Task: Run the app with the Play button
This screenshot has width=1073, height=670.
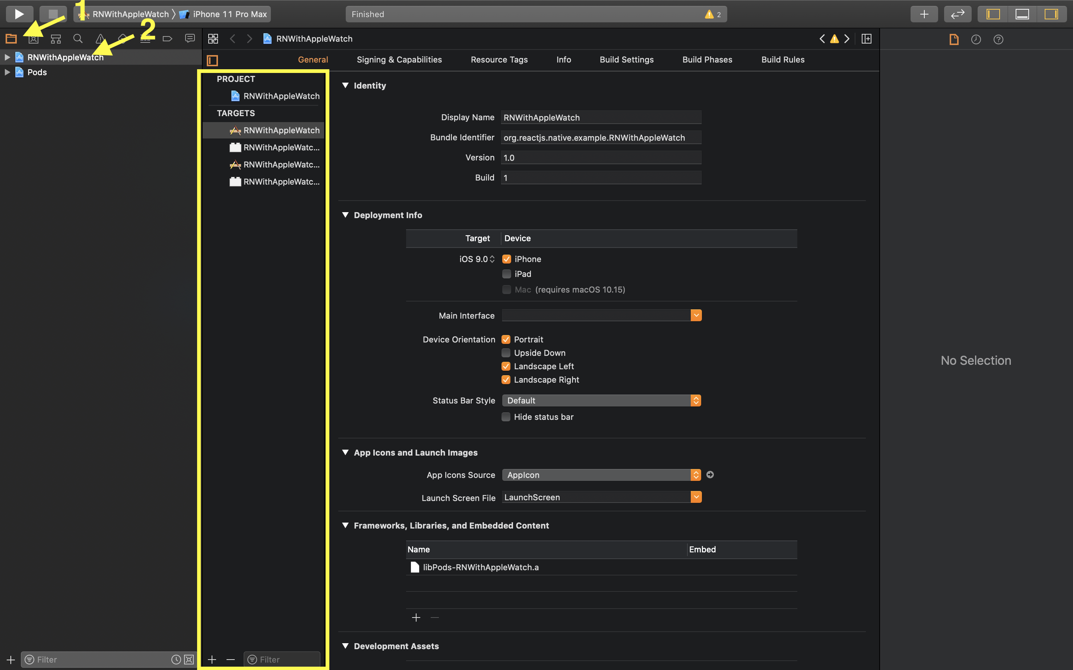Action: click(19, 14)
